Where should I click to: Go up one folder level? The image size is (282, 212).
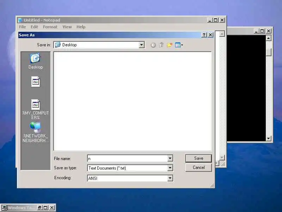[x=161, y=45]
